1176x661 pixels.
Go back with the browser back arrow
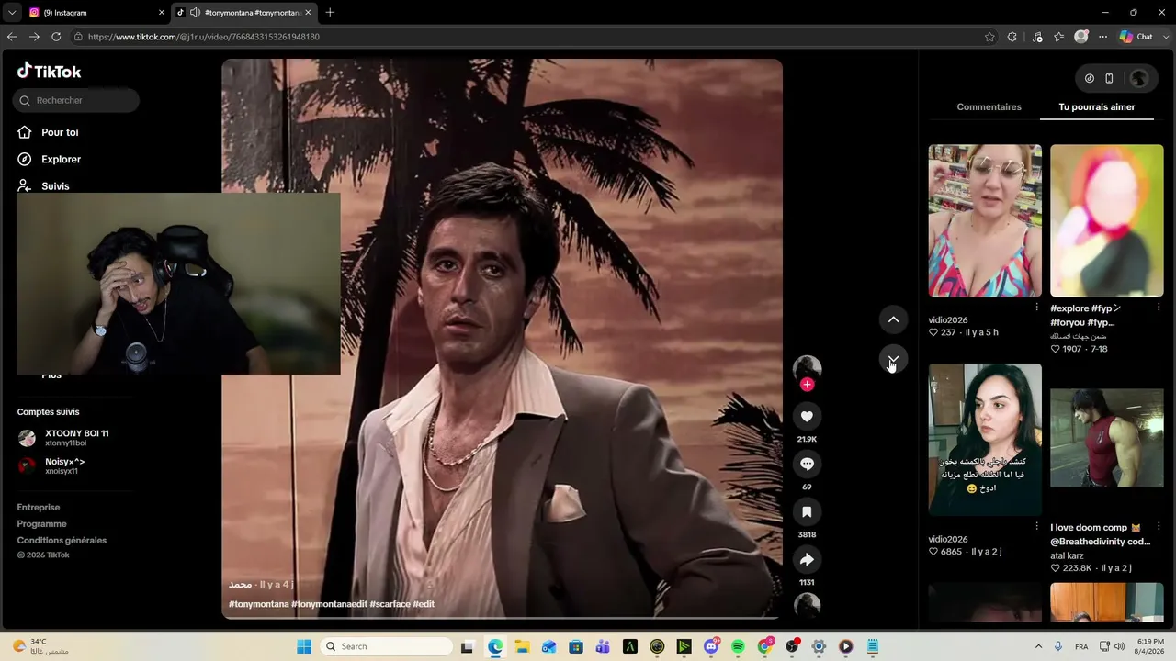(12, 37)
